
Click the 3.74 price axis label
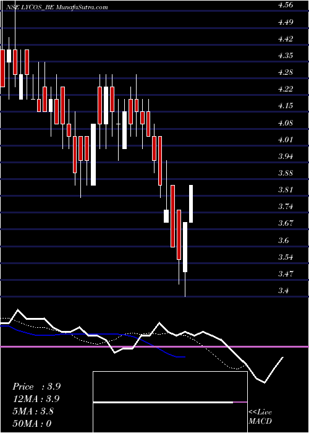pyautogui.click(x=286, y=207)
